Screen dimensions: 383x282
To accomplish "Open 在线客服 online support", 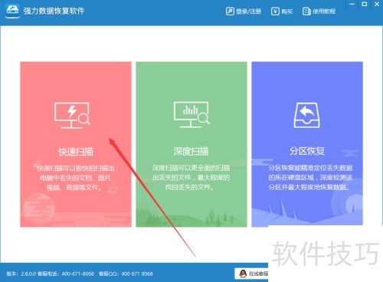I will tap(251, 274).
